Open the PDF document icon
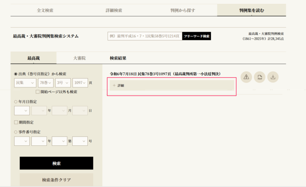The height and width of the screenshot is (187, 306). pos(259,77)
